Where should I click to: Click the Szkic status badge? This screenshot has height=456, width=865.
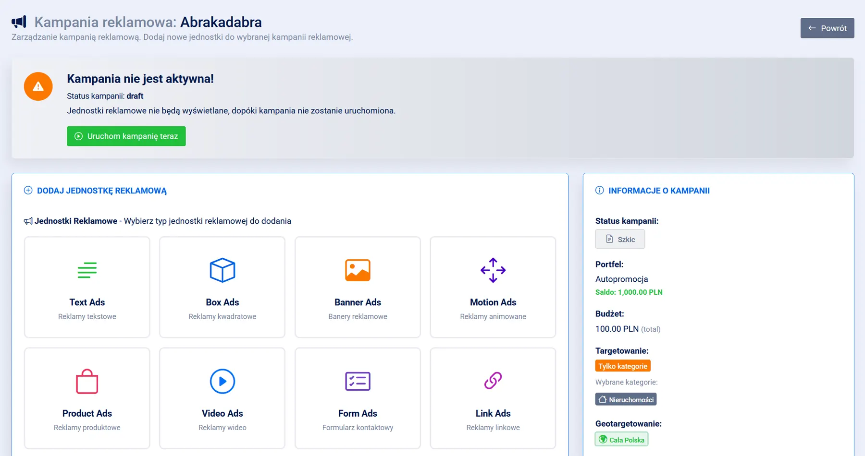[x=620, y=239]
